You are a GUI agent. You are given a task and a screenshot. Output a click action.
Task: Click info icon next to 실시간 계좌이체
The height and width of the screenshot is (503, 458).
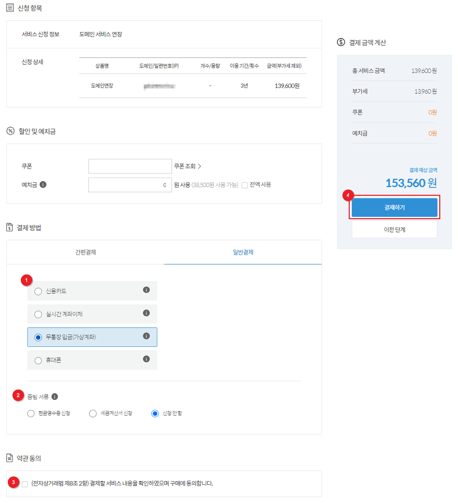pyautogui.click(x=146, y=313)
